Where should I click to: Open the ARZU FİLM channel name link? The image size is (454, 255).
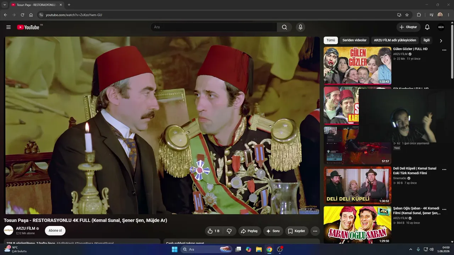[26, 228]
